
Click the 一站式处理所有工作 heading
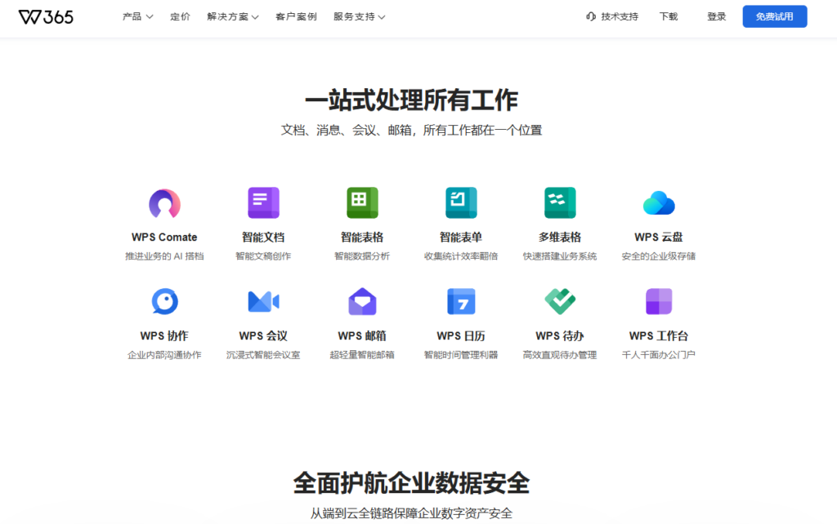(412, 100)
